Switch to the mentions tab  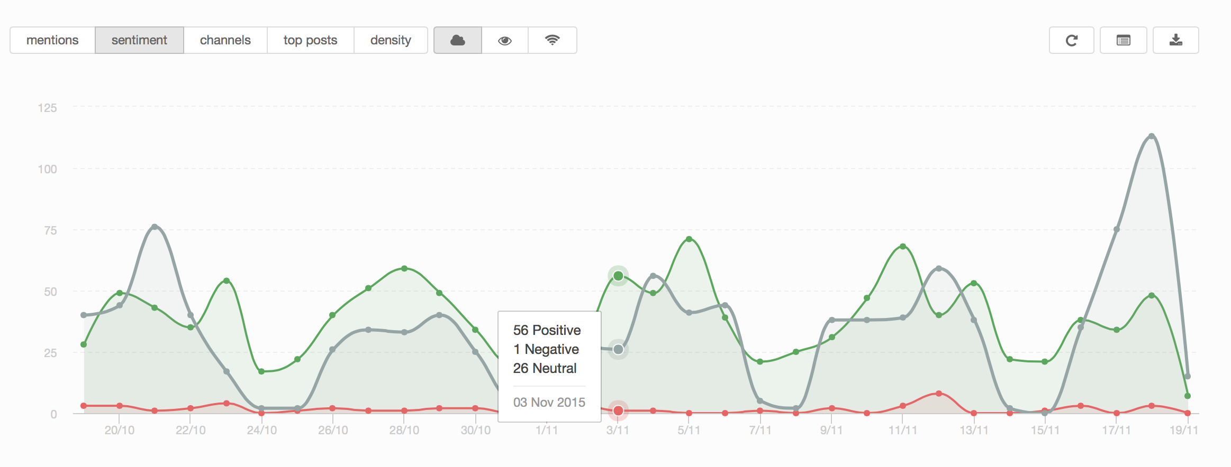click(x=52, y=40)
